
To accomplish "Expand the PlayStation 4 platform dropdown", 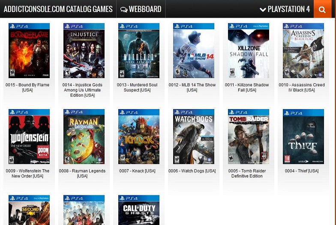I will click(x=285, y=9).
